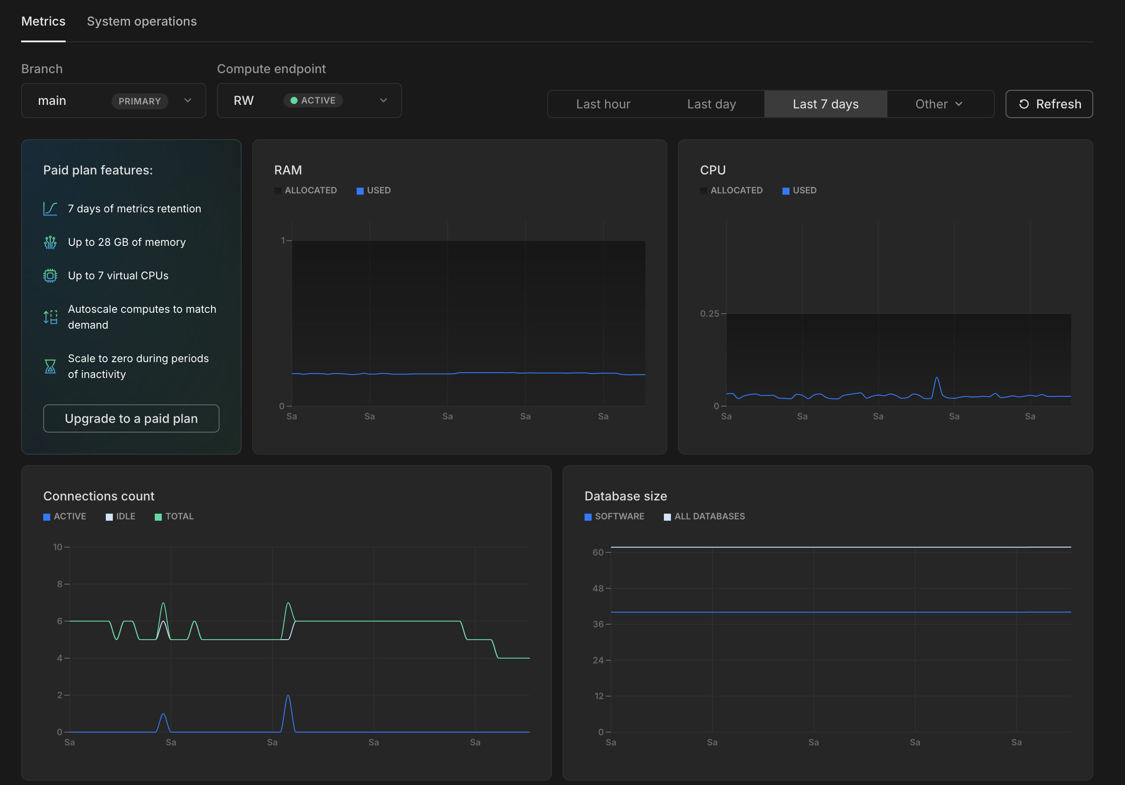Viewport: 1125px width, 785px height.
Task: Open the Other time range dropdown
Action: pyautogui.click(x=939, y=104)
